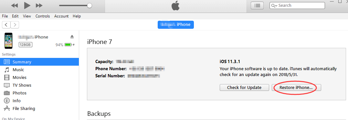Click the TV Shows monitor icon
The height and width of the screenshot is (120, 348).
[7, 85]
